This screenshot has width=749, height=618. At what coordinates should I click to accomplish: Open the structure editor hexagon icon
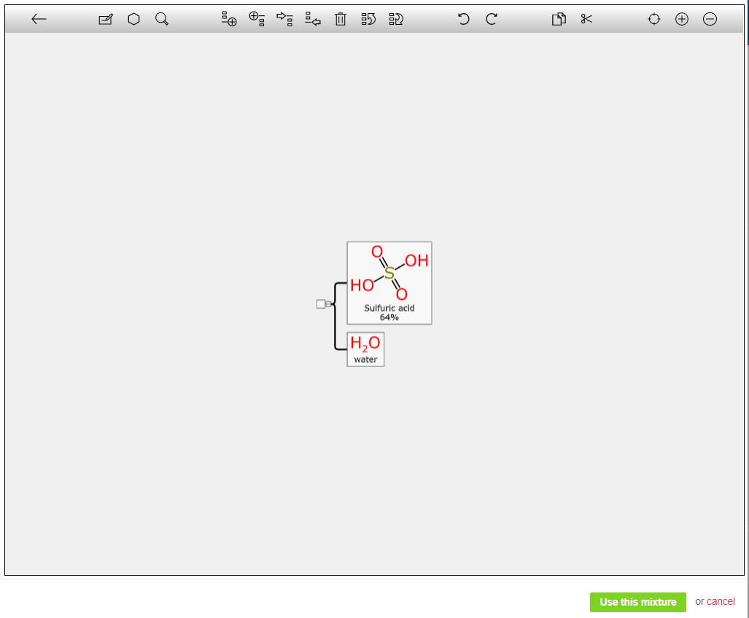click(133, 19)
